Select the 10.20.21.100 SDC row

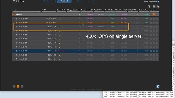tap(86, 19)
